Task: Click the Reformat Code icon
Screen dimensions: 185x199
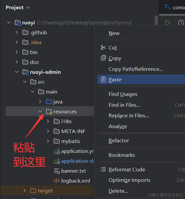Action: point(103,169)
